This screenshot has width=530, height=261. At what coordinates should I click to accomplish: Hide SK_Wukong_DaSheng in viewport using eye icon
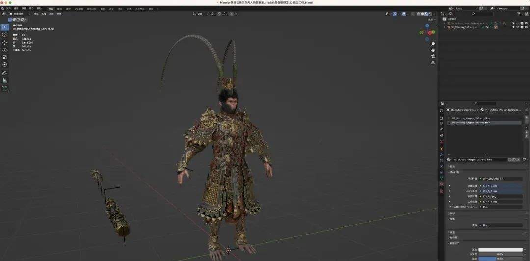[518, 27]
